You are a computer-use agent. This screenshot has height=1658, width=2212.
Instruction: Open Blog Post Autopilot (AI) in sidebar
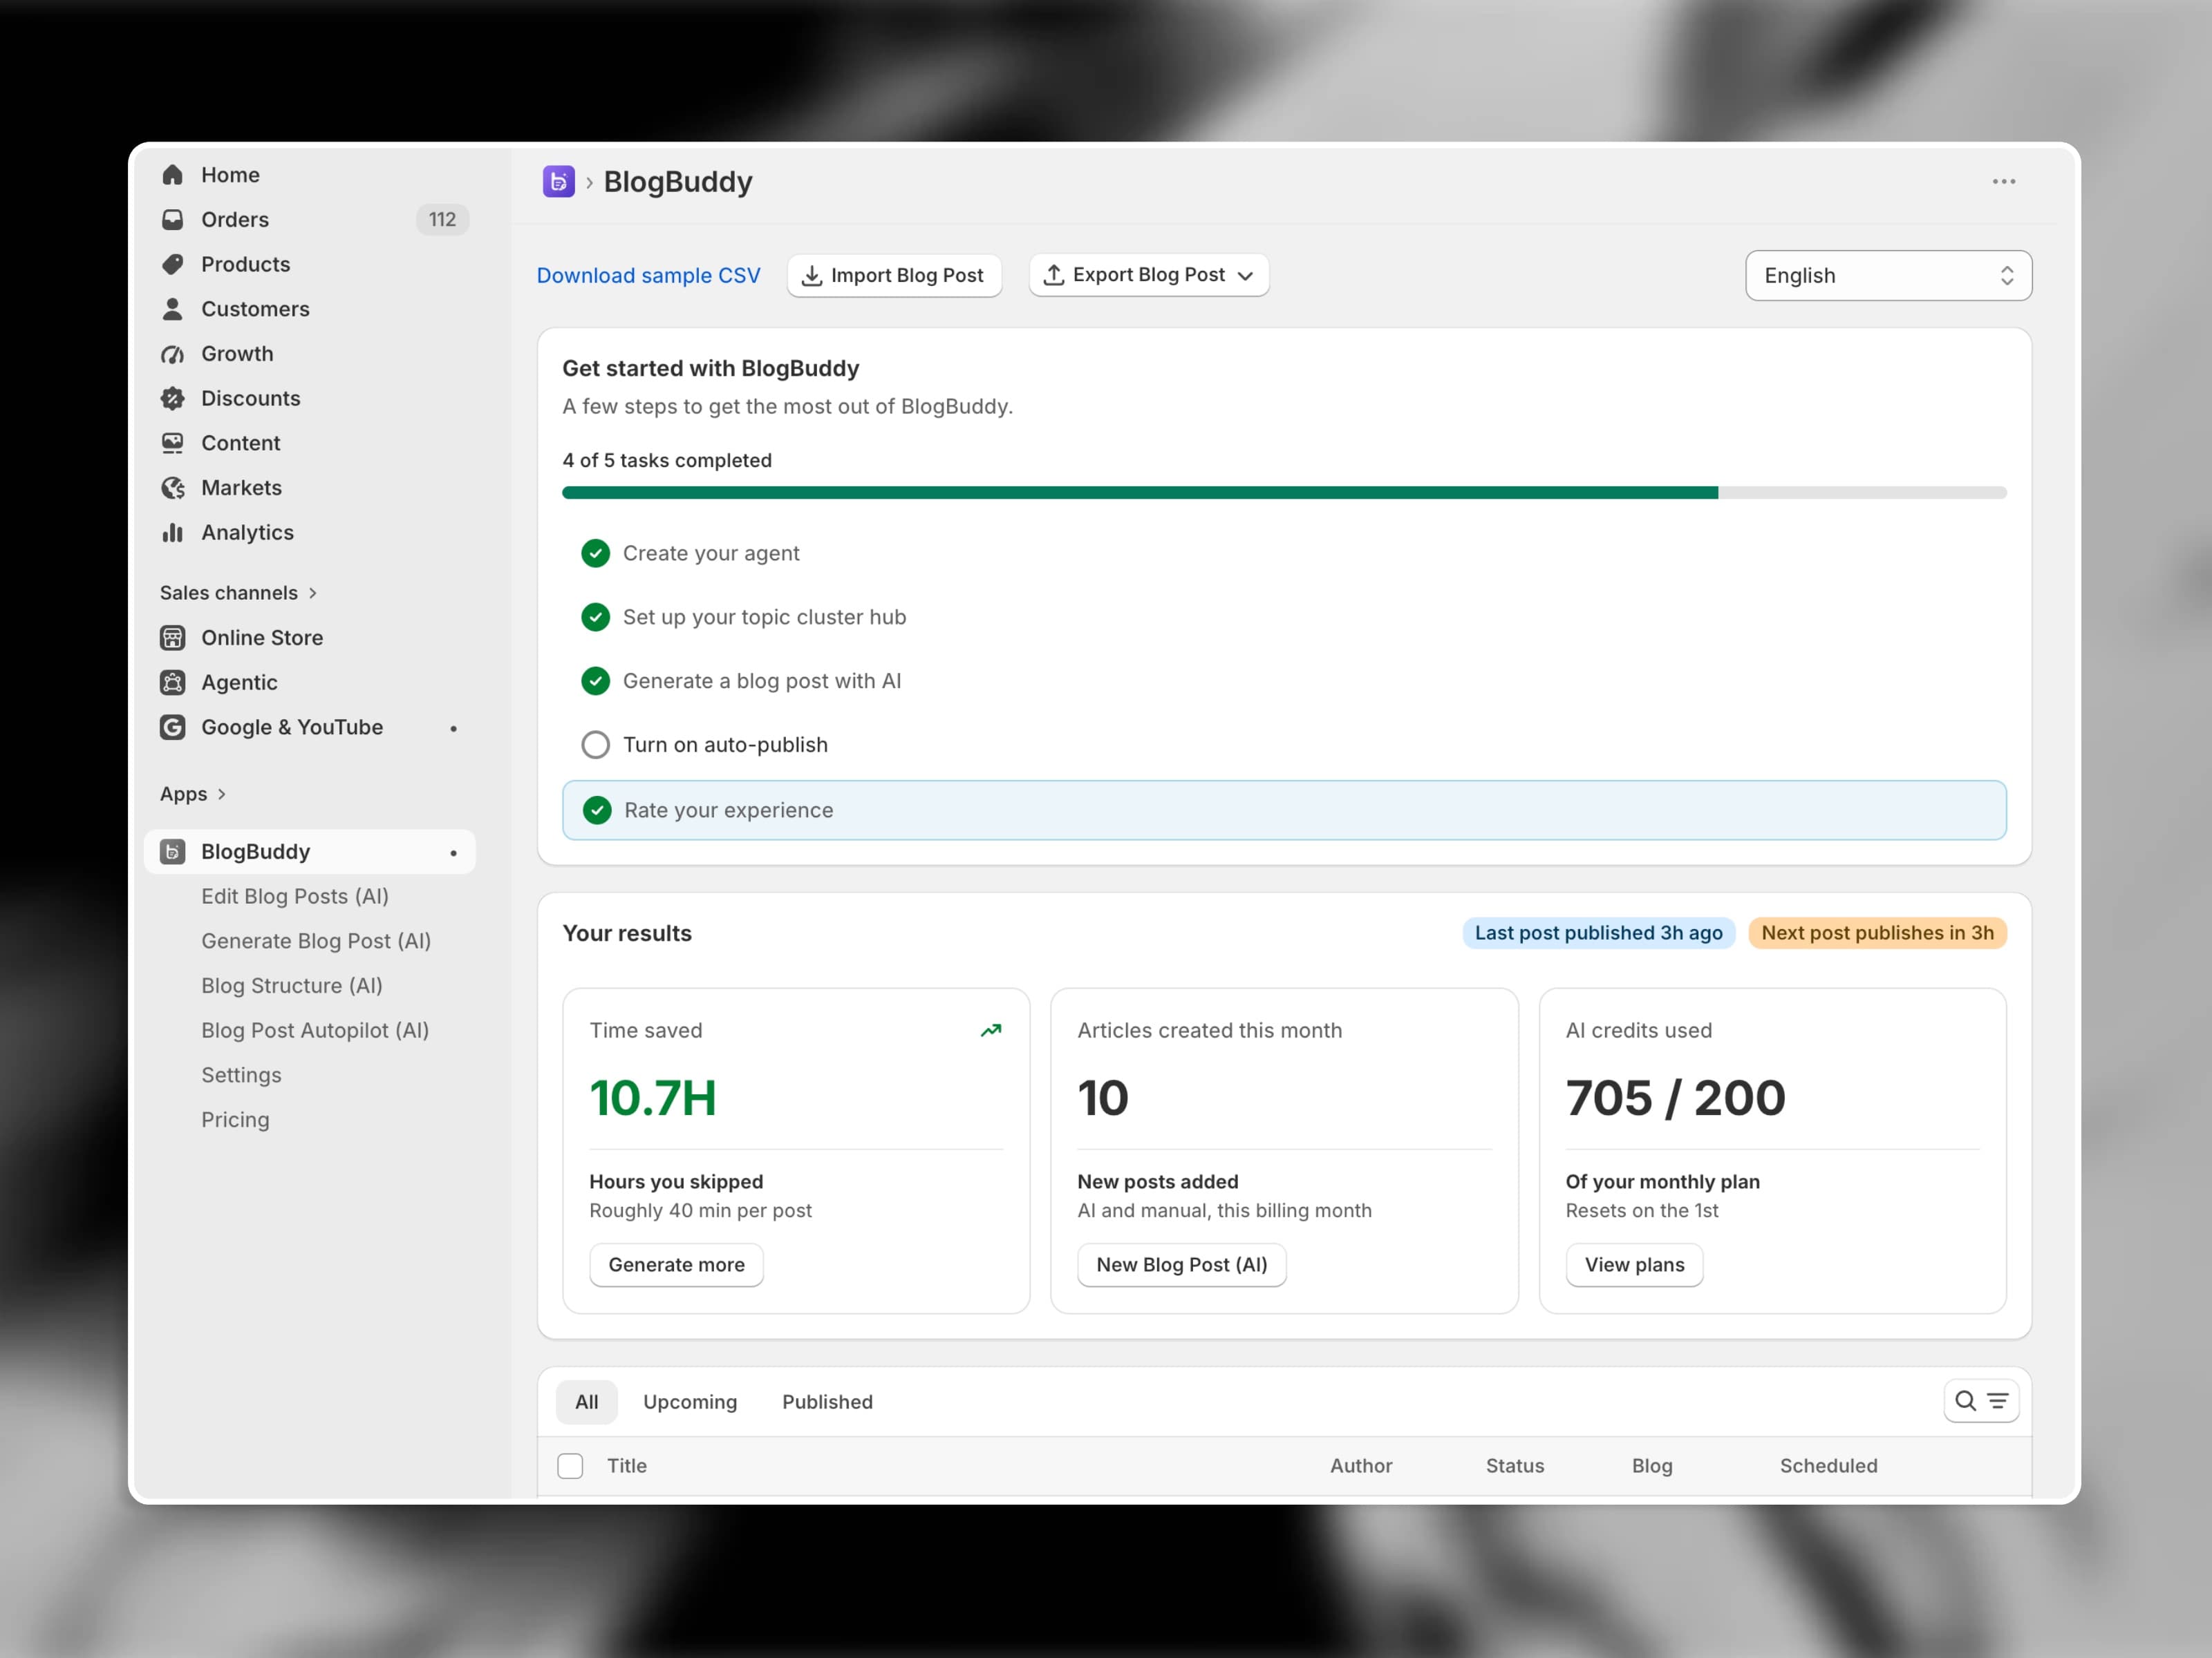coord(315,1031)
